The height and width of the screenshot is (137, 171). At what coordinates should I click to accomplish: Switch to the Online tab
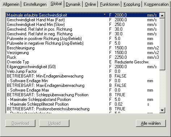tap(90, 4)
